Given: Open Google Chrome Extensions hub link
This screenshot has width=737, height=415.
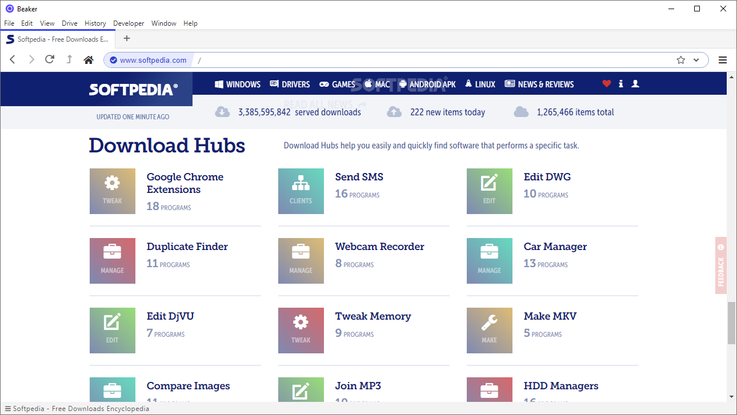Looking at the screenshot, I should 185,183.
